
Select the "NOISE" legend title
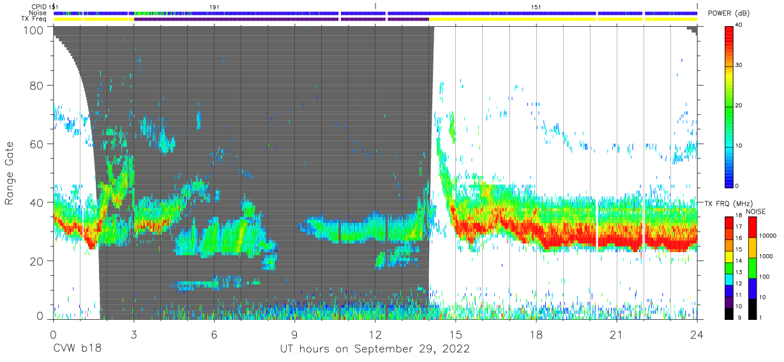(755, 211)
